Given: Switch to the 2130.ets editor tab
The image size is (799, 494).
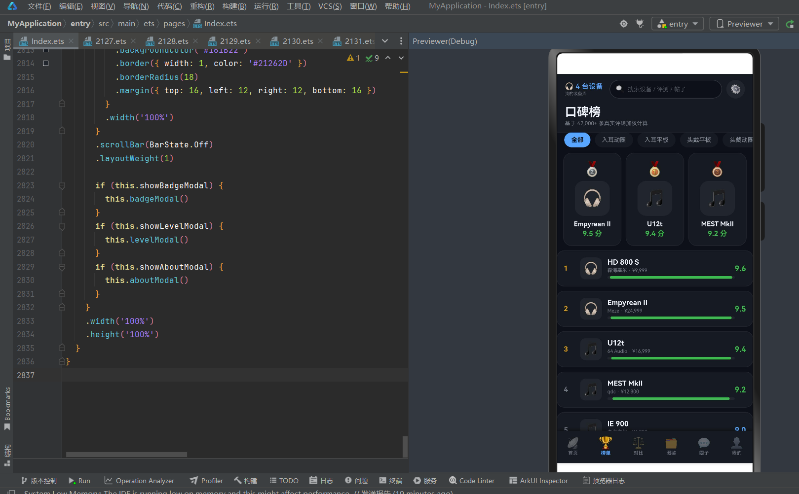Looking at the screenshot, I should (298, 41).
